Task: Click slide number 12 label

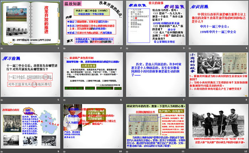Action: point(246,152)
